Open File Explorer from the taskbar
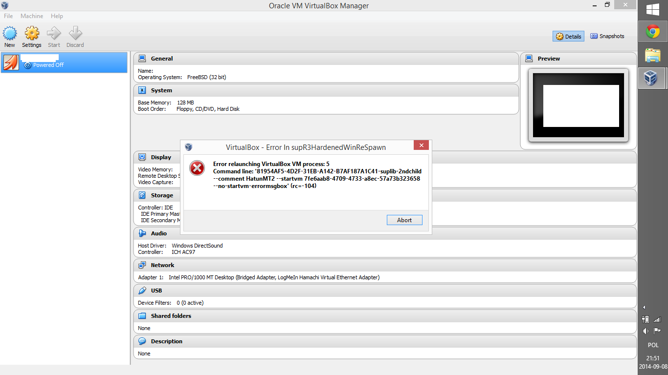 point(652,55)
